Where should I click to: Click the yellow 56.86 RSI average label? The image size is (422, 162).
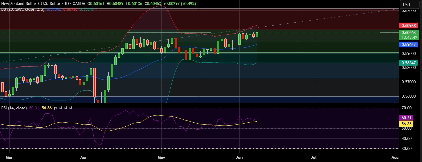[x=407, y=124]
